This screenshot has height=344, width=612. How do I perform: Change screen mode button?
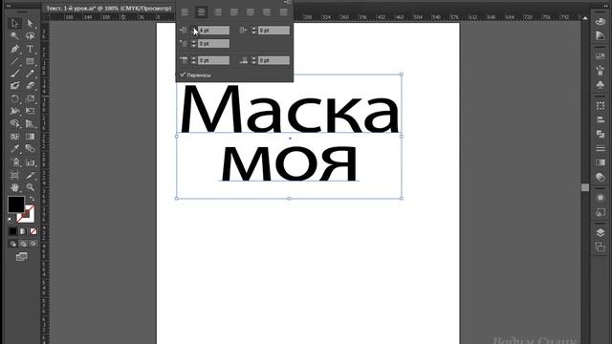[x=21, y=257]
